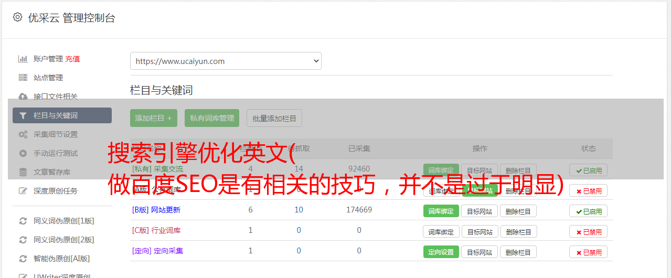Image resolution: width=671 pixels, height=278 pixels.
Task: Click the 优采云 管理控制台 title
Action: pyautogui.click(x=71, y=18)
